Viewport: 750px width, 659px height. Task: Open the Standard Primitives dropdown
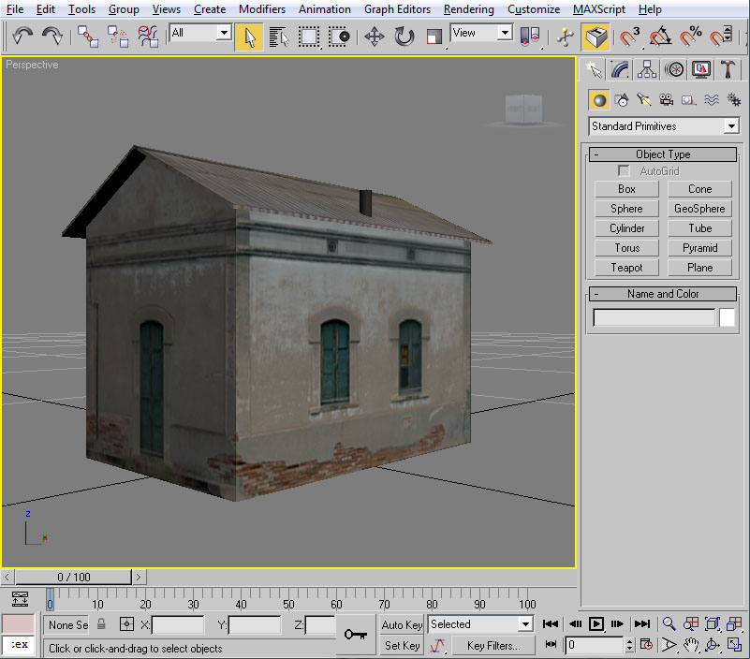click(730, 126)
